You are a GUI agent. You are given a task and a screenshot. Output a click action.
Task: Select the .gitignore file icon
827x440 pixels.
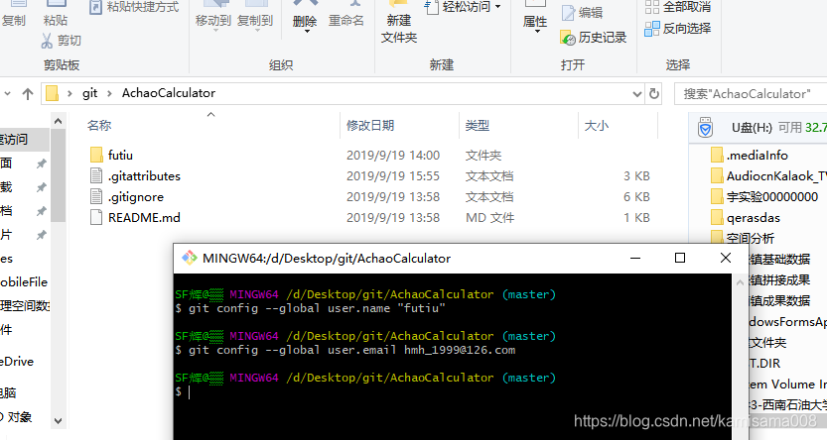(96, 197)
